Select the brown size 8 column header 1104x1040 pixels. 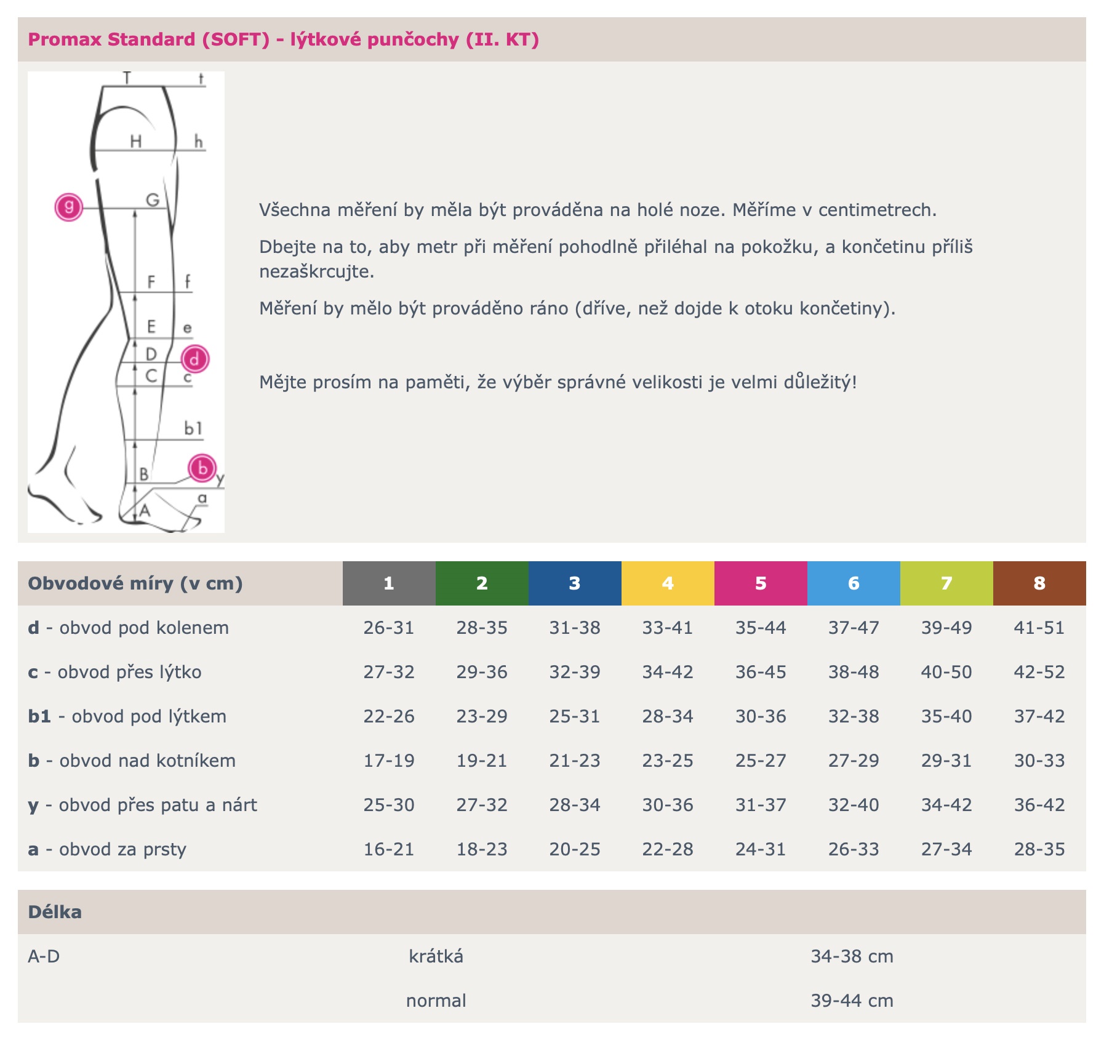pyautogui.click(x=1039, y=583)
